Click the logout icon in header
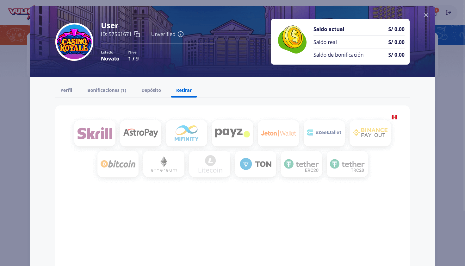The height and width of the screenshot is (266, 465). point(449,12)
